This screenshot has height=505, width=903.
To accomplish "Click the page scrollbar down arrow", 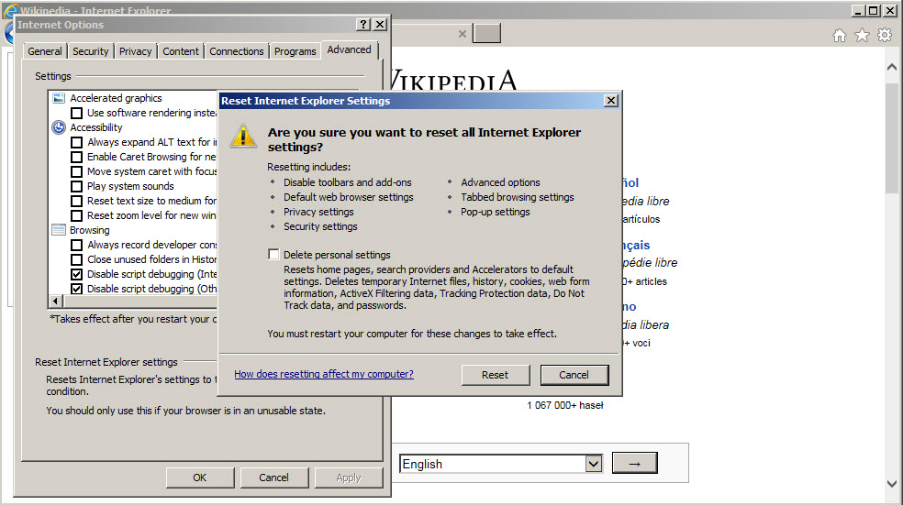I will 891,484.
